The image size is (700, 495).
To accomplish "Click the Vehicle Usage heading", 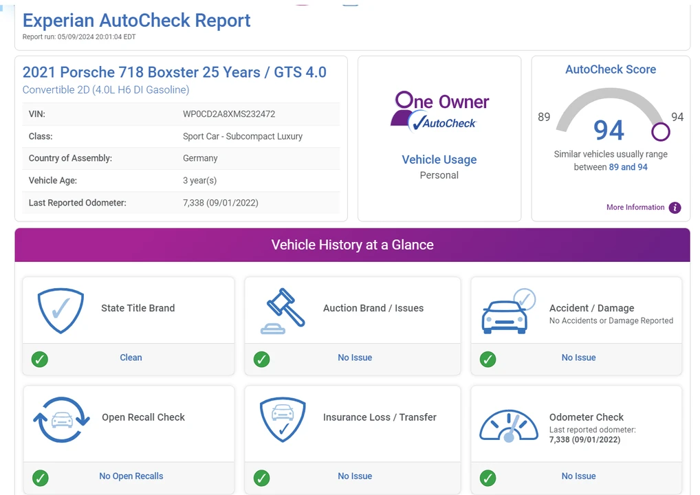I will pos(439,159).
